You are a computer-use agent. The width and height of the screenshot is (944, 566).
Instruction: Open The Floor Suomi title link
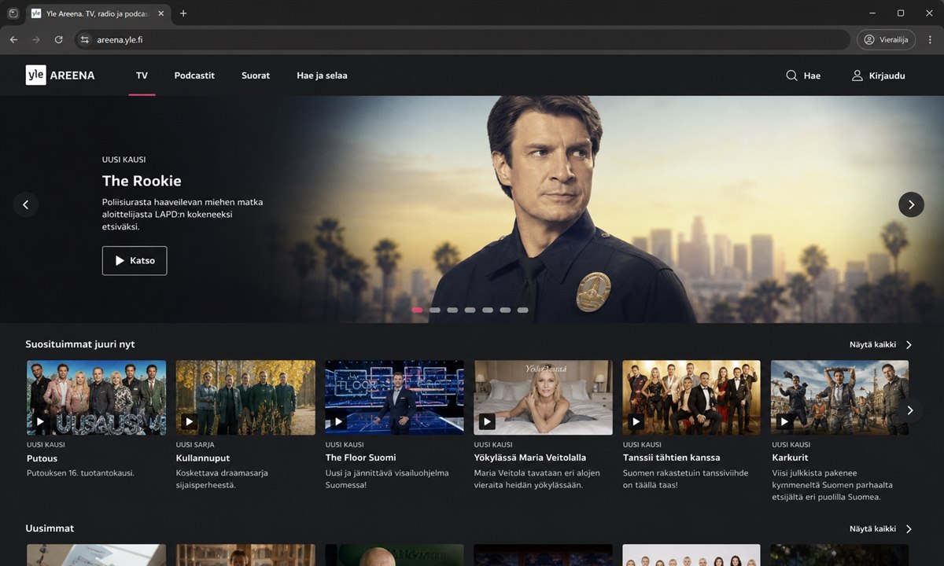361,458
